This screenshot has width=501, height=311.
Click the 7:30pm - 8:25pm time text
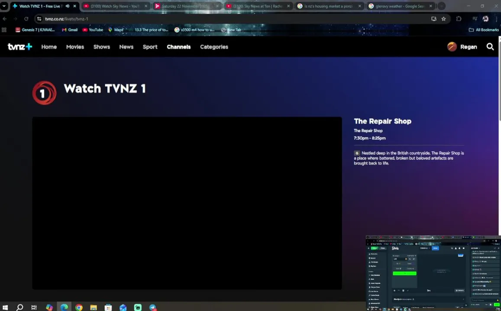pos(370,138)
